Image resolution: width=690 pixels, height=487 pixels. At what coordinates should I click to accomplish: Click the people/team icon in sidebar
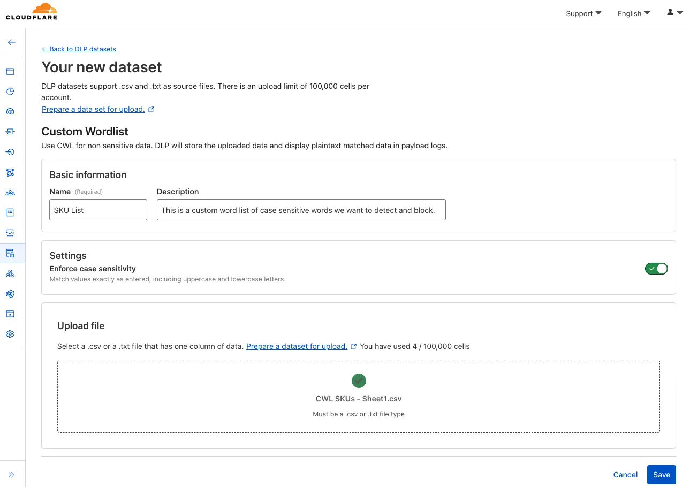10,193
